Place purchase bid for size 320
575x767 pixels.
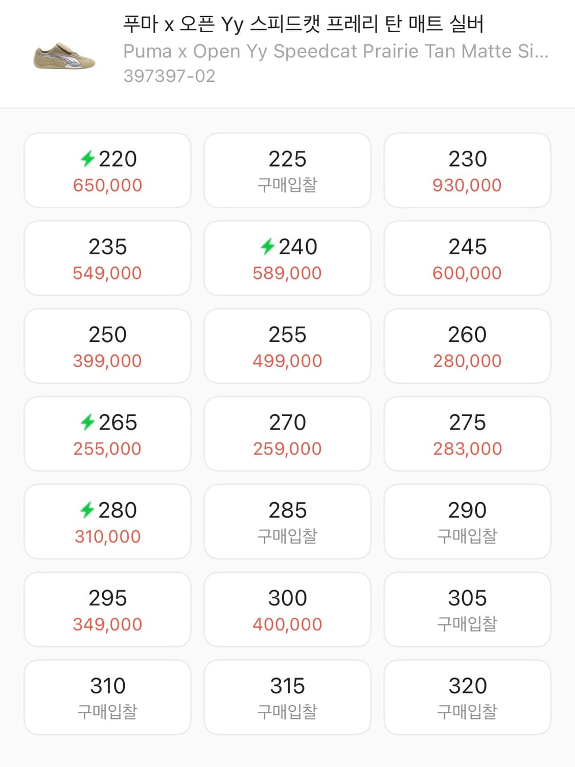(467, 697)
